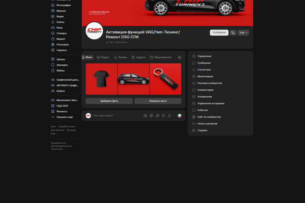This screenshot has width=305, height=203.
Task: Attach a photo via camera icon
Action: [145, 115]
